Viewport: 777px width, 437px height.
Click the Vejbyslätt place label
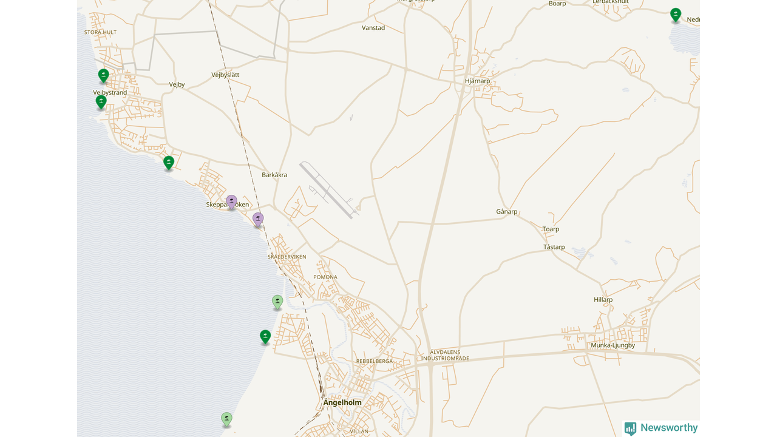225,75
